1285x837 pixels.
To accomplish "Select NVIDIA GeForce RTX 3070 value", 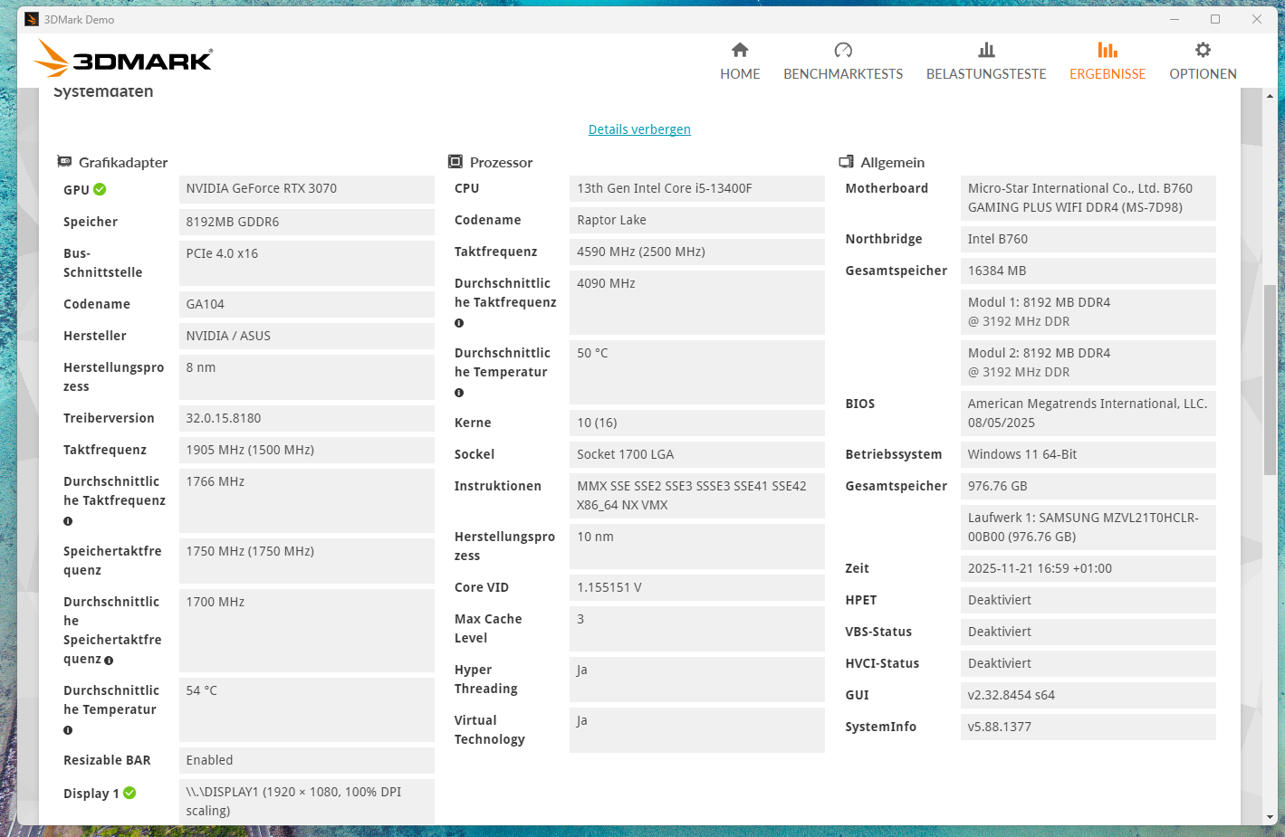I will (307, 189).
